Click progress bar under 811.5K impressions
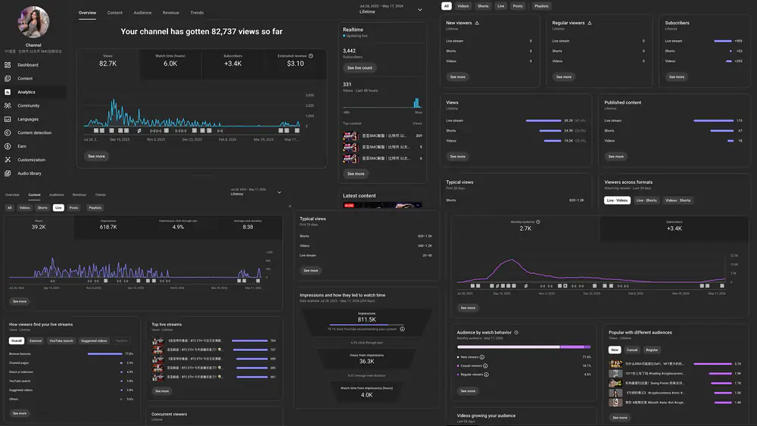 (x=366, y=325)
